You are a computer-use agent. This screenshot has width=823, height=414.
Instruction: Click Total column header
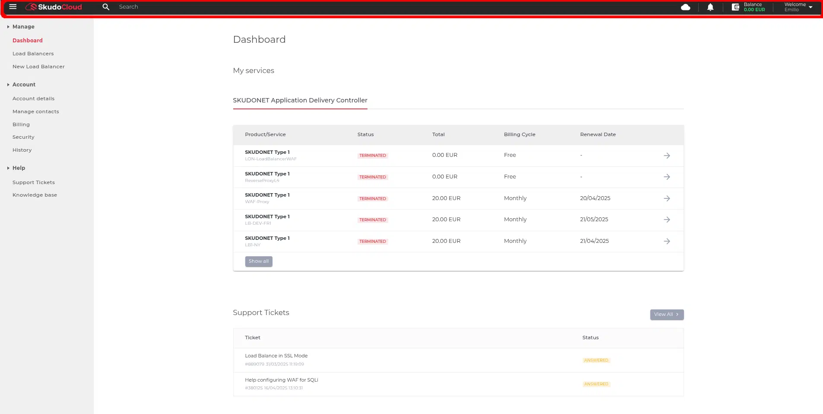438,134
